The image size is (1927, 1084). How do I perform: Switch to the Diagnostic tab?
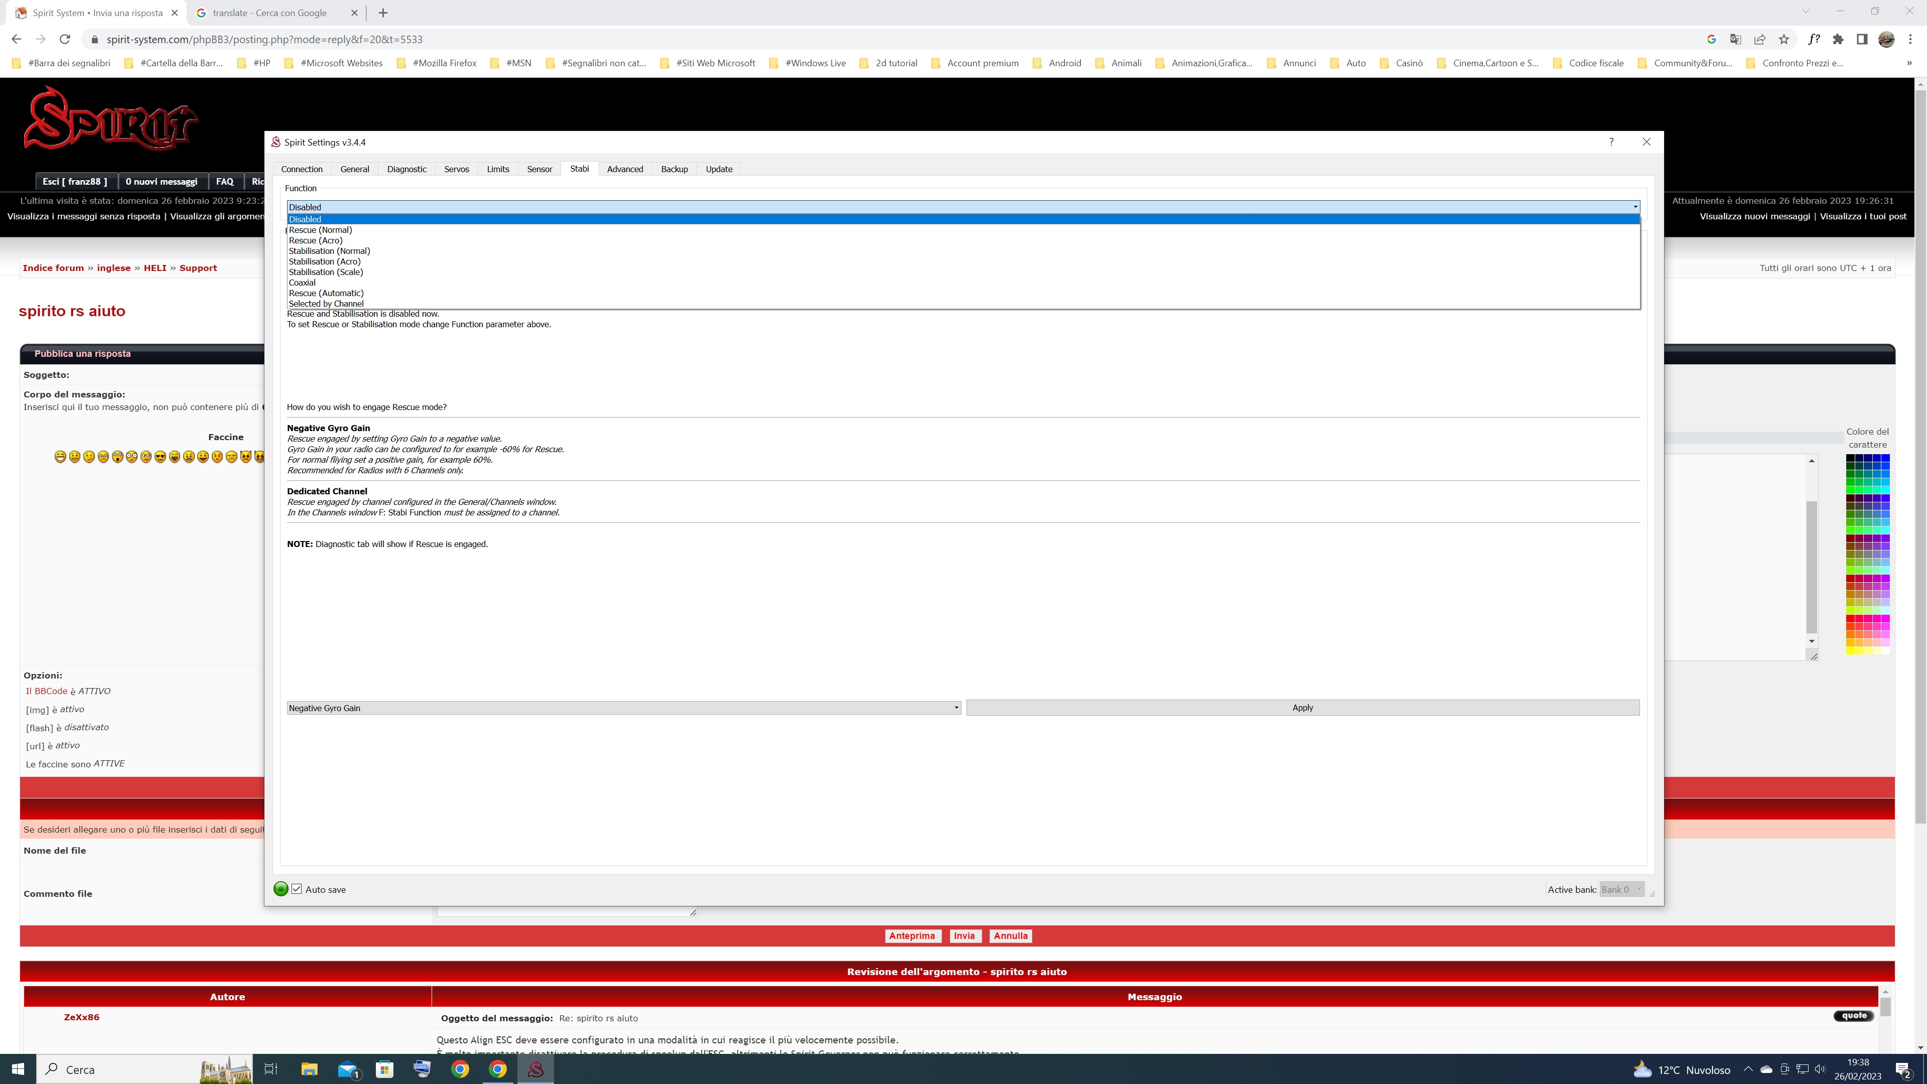[406, 169]
